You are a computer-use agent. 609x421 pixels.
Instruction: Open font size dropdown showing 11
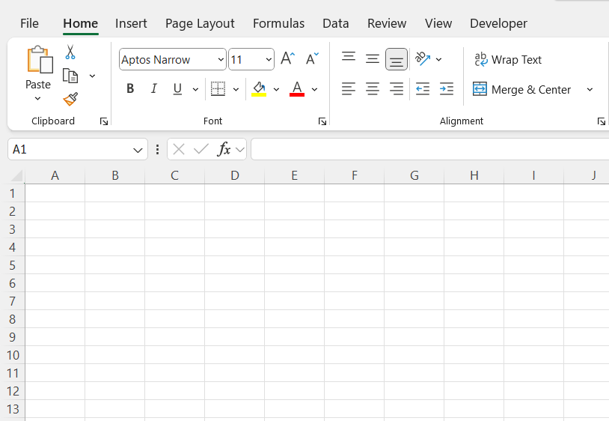[x=269, y=59]
